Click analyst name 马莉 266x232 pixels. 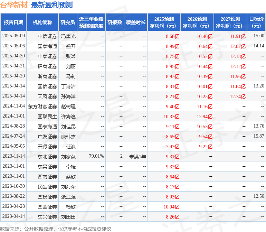[71, 76]
